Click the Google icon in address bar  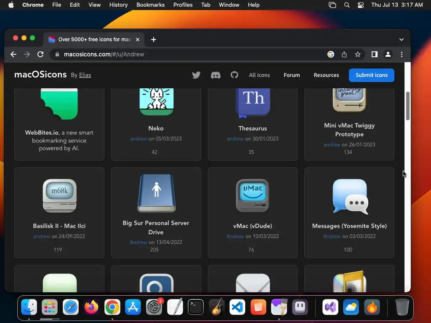click(331, 54)
